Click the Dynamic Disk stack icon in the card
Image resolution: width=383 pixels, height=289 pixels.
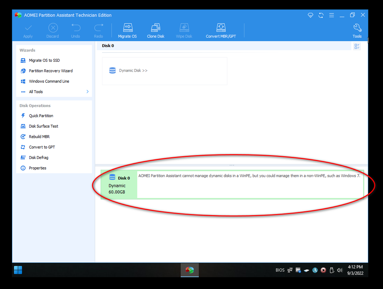[113, 70]
